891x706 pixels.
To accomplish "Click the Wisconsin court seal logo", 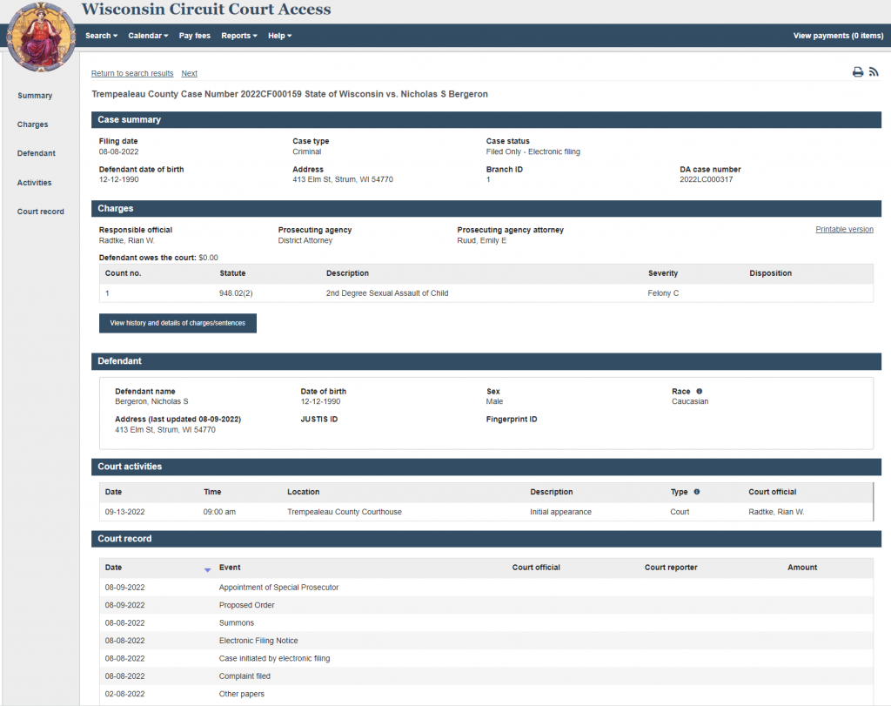I will [x=40, y=37].
